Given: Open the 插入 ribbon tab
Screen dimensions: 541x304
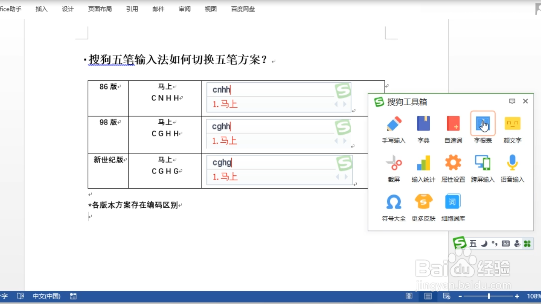Looking at the screenshot, I should pyautogui.click(x=42, y=9).
